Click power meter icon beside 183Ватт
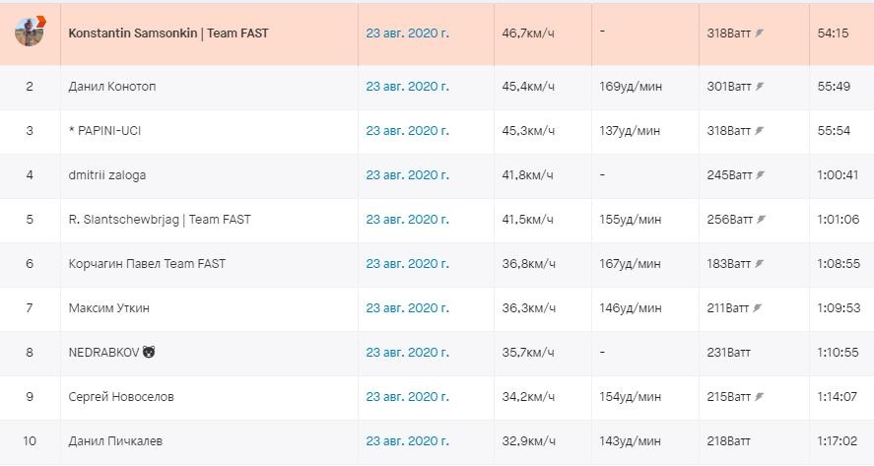Screen dimensions: 874x466 (760, 264)
